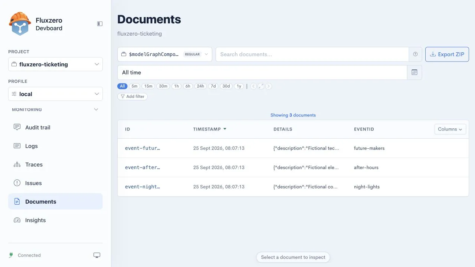The width and height of the screenshot is (475, 267).
Task: Select the 6h time range chip
Action: 188,86
